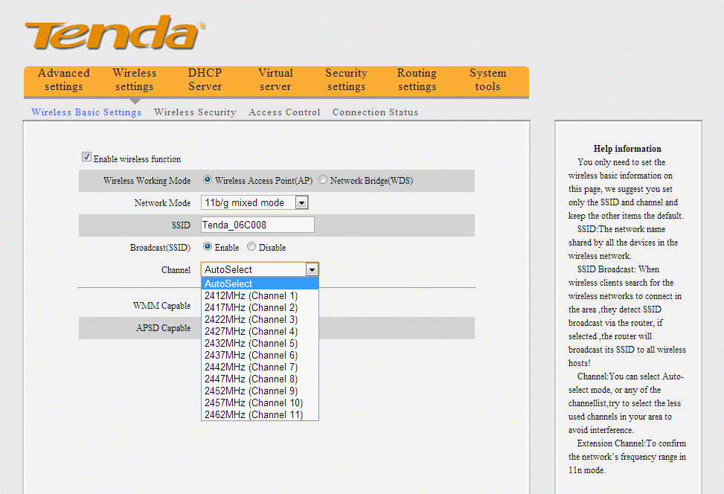Choose 2462MHz (Channel 11)
The width and height of the screenshot is (724, 494).
click(260, 414)
